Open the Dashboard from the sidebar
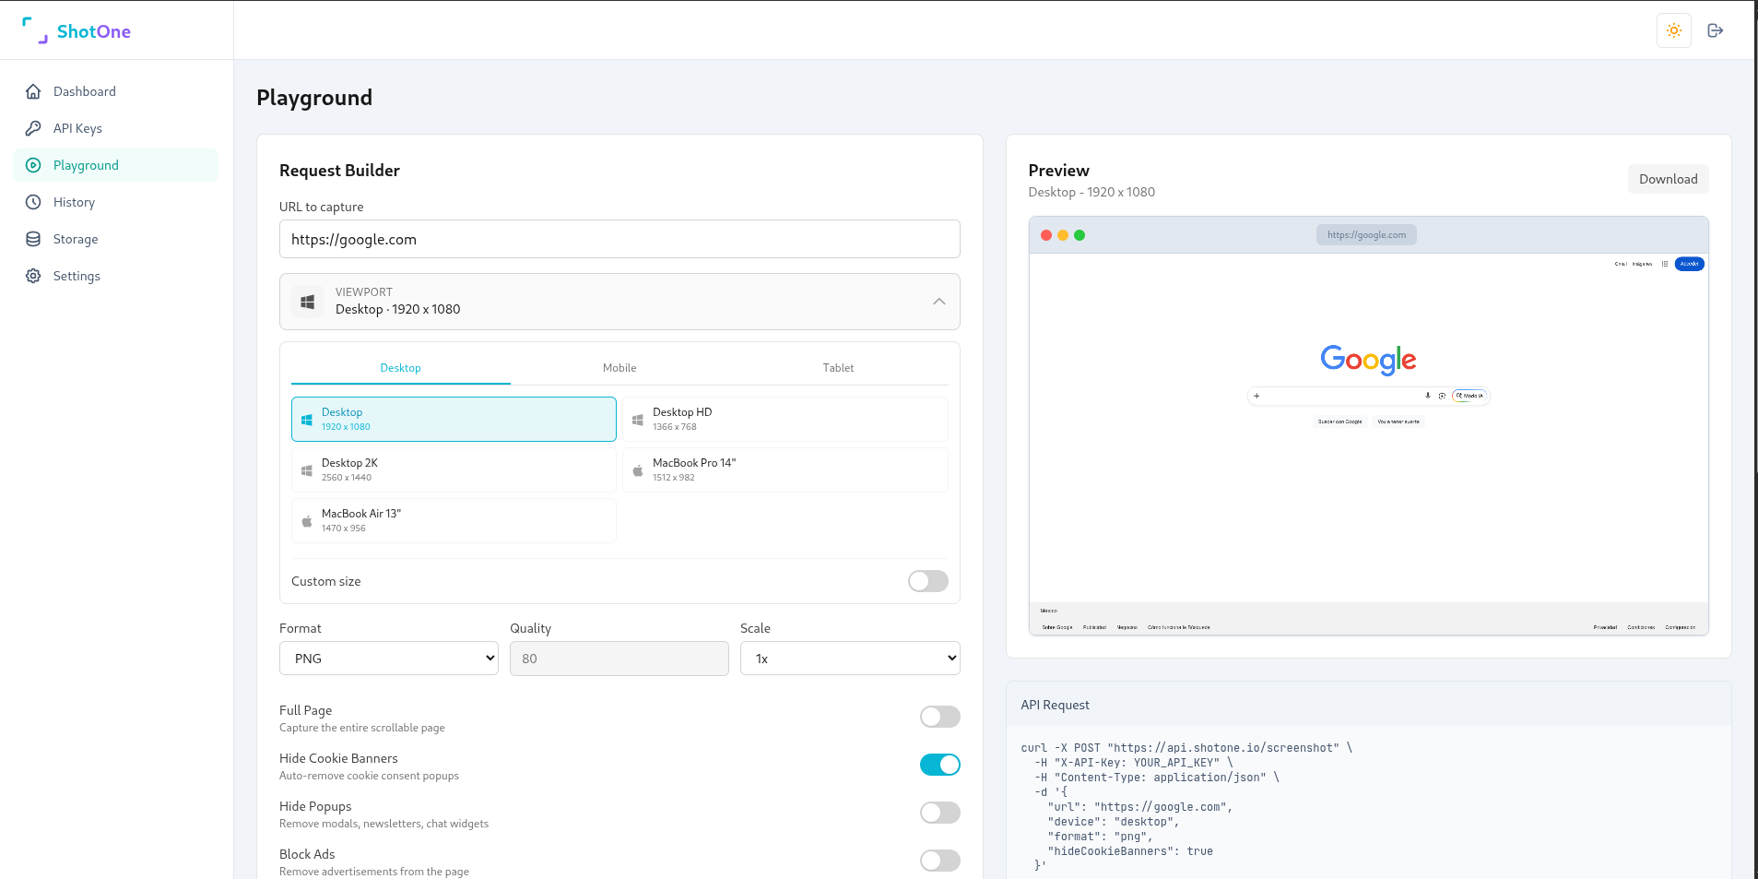 tap(33, 91)
